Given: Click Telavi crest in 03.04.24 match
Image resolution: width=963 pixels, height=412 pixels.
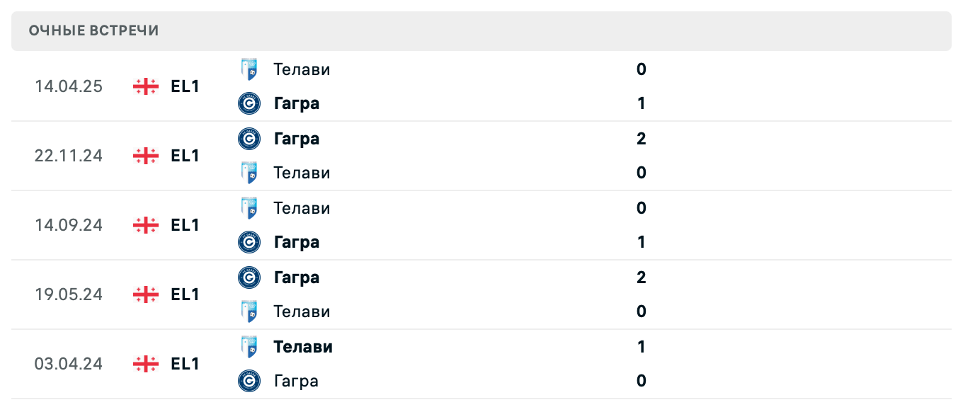Looking at the screenshot, I should 249,347.
